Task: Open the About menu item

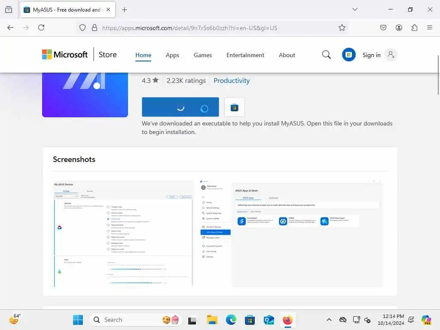Action: [287, 55]
